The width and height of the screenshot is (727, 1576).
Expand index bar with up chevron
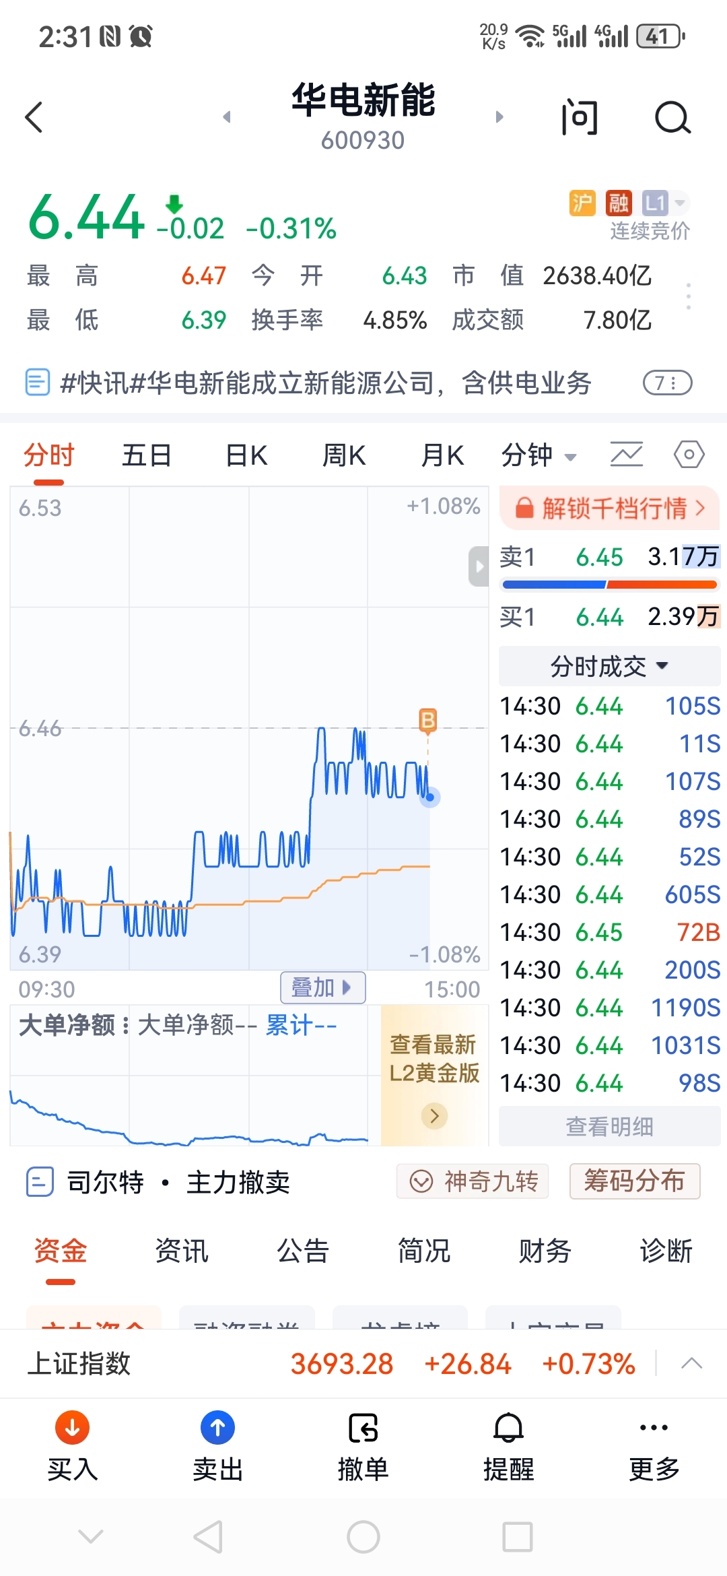coord(691,1364)
